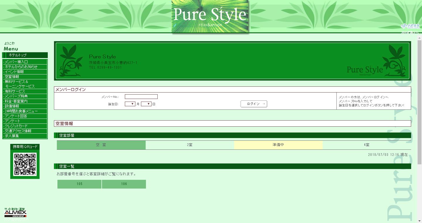The image size is (422, 223).
Task: Click the メンバーログイン heading
Action: 71,90
